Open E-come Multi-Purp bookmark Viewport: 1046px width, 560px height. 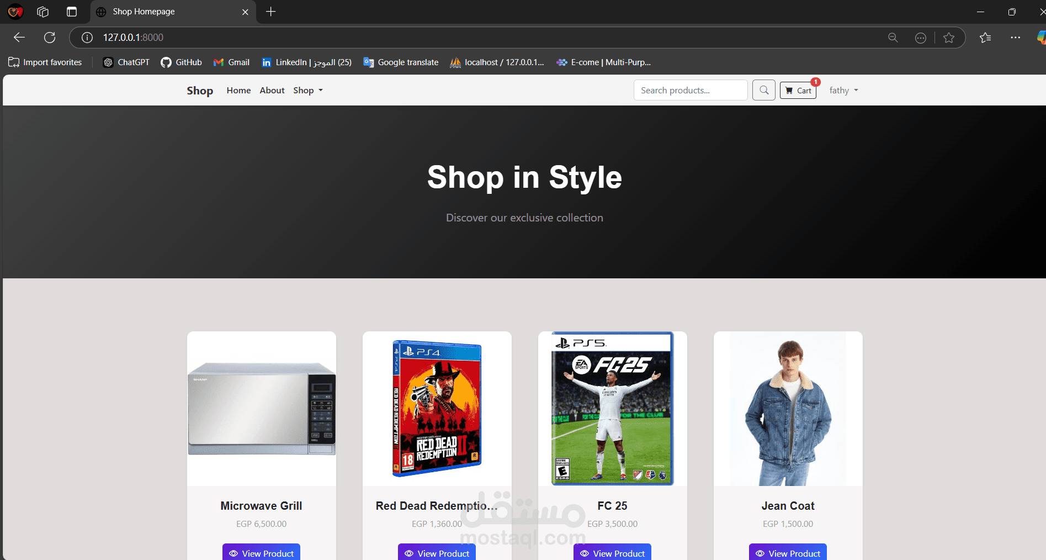click(604, 62)
